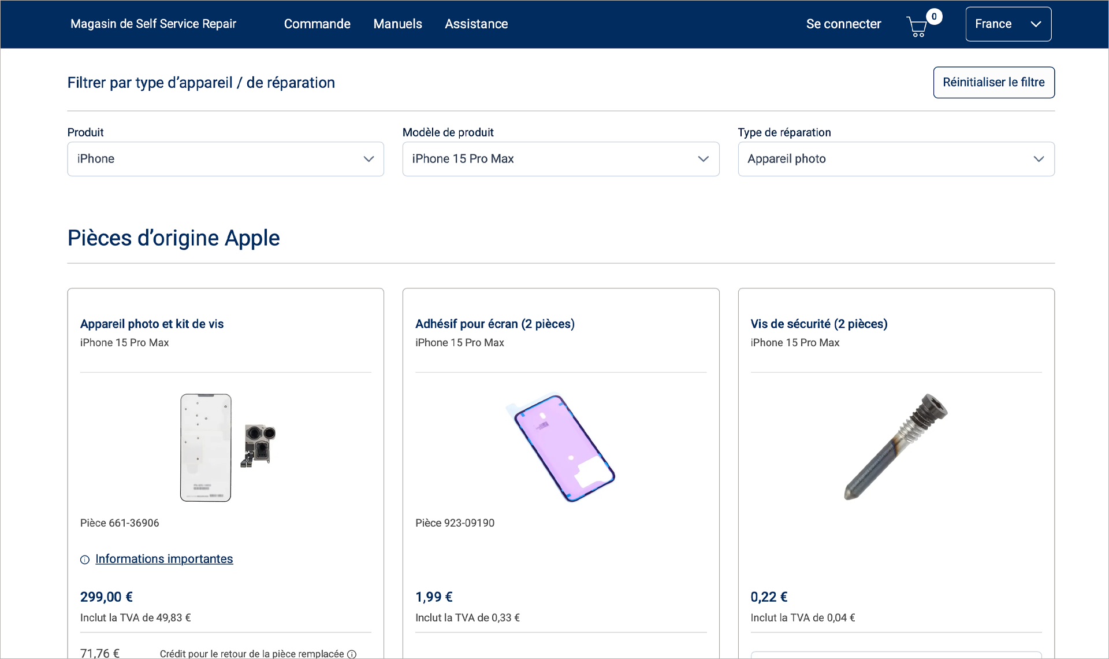Open the Produit dropdown showing iPhone

coord(225,159)
